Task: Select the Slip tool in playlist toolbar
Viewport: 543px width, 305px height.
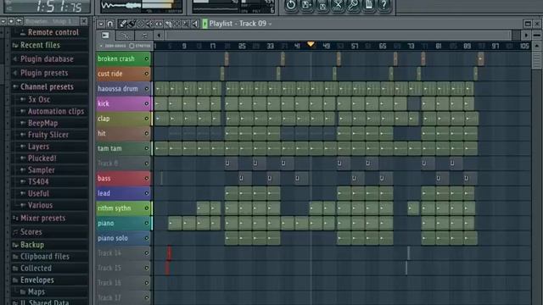Action: pos(159,24)
